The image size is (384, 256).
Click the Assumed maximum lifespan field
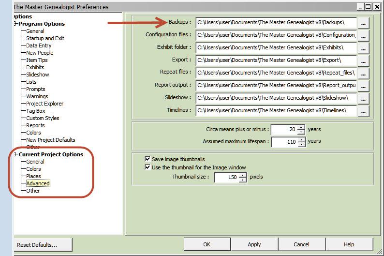(x=284, y=142)
